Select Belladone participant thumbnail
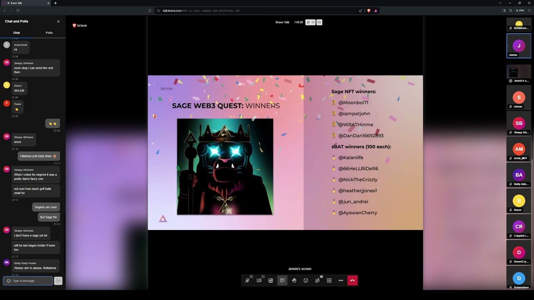 click(x=519, y=25)
